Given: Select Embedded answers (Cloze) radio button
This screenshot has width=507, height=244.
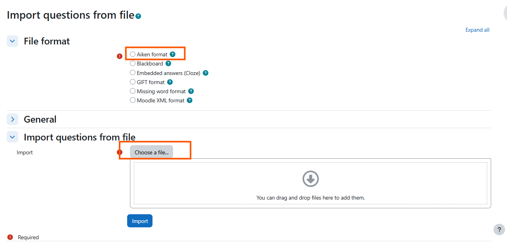Looking at the screenshot, I should coord(133,73).
